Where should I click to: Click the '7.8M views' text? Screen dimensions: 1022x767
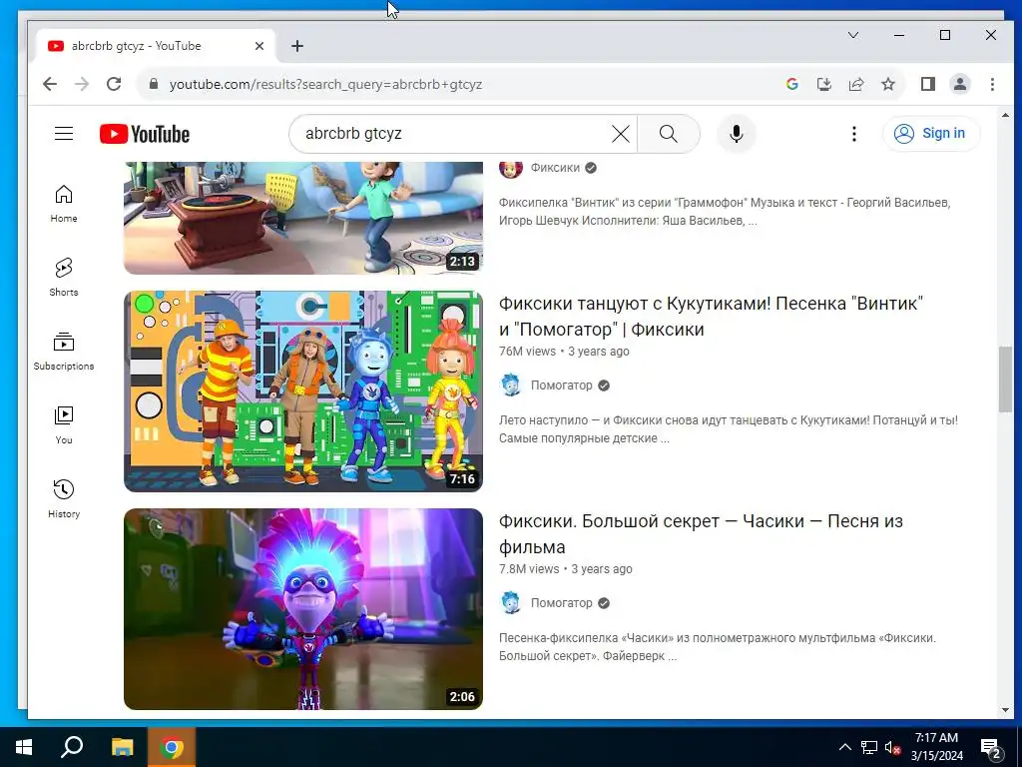coord(529,569)
